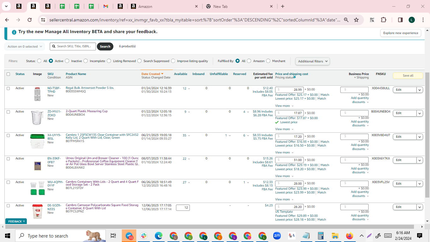
Task: View site information icon in address bar
Action: pyautogui.click(x=43, y=20)
